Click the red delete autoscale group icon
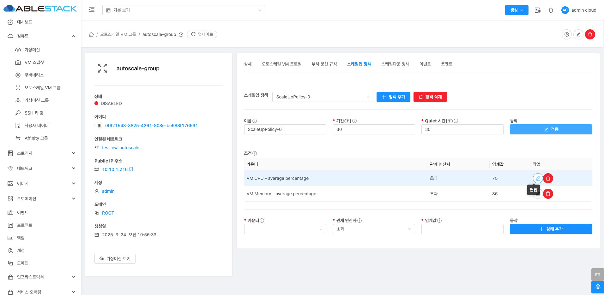 (x=590, y=34)
